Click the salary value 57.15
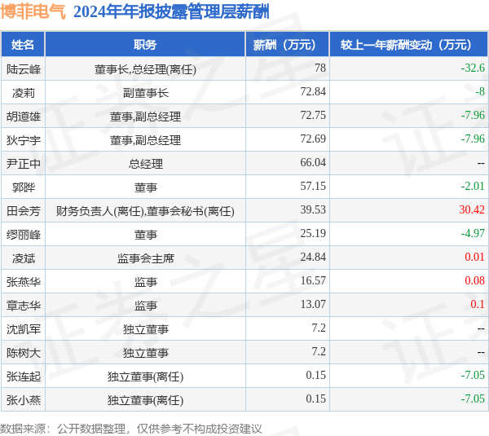489x436 pixels. click(x=313, y=187)
